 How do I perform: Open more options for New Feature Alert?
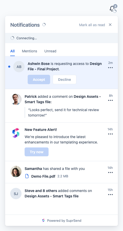(x=110, y=134)
